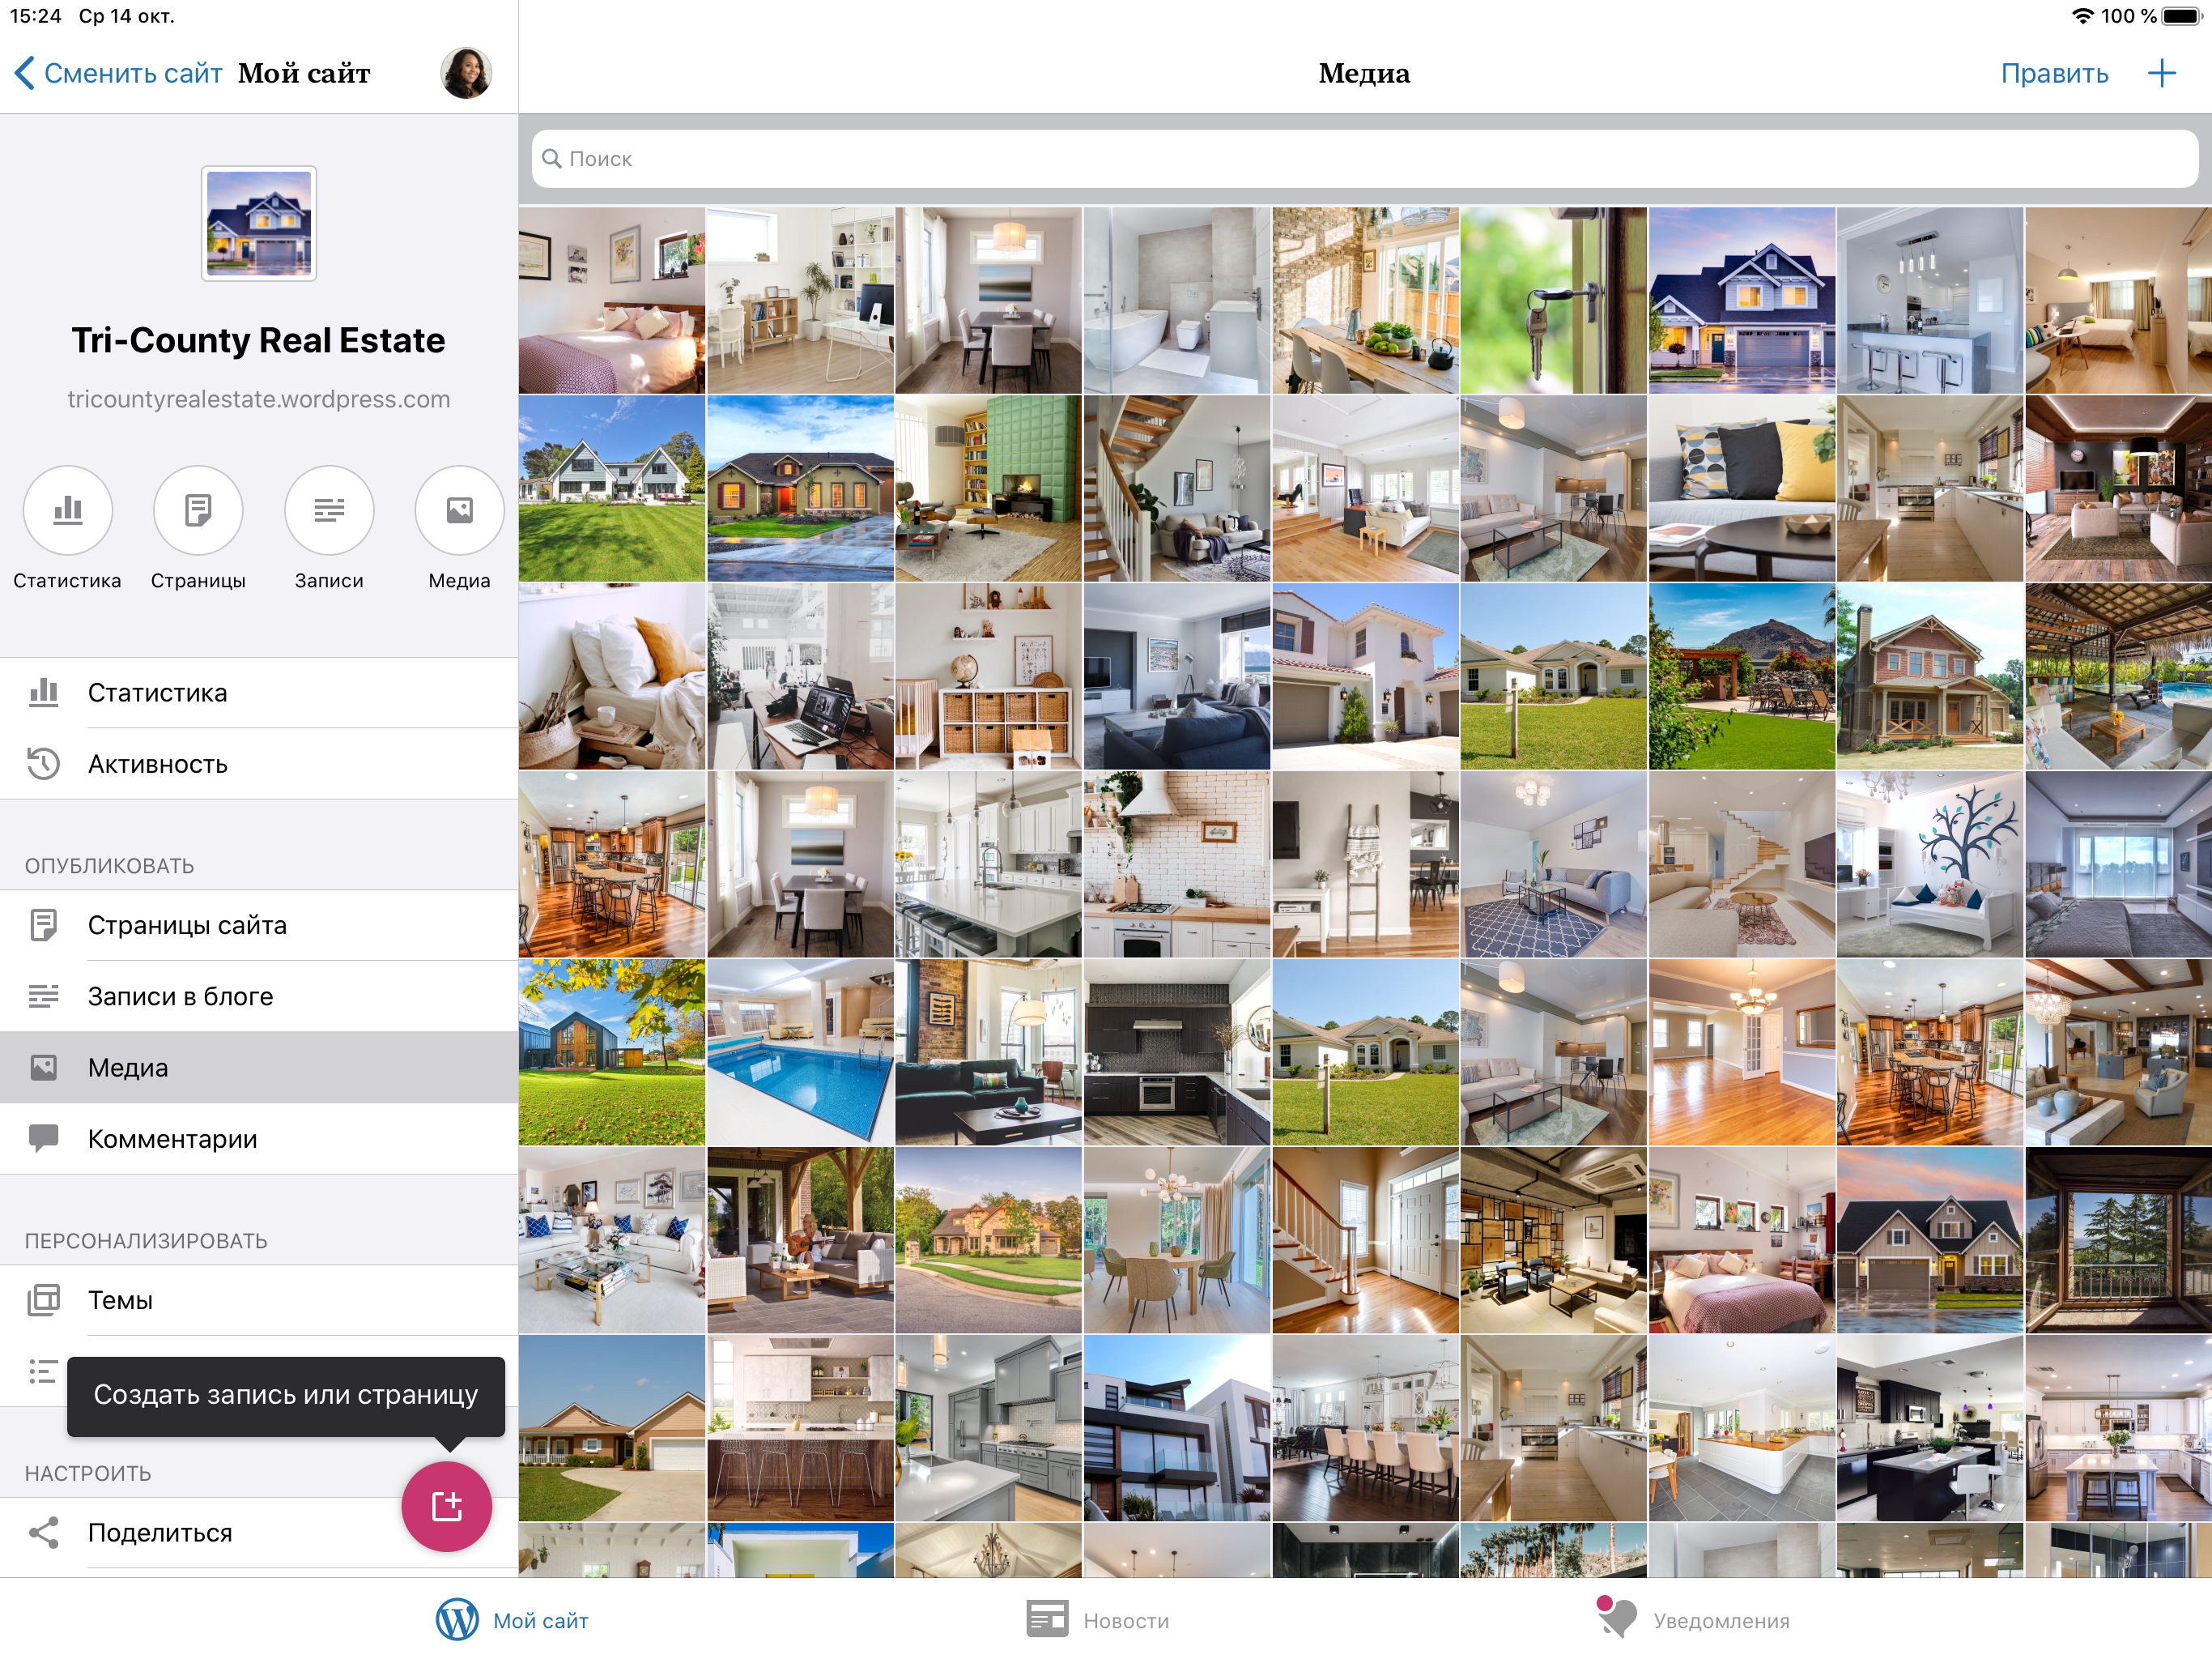The height and width of the screenshot is (1659, 2212).
Task: Tap the site icon with the house
Action: tap(259, 223)
